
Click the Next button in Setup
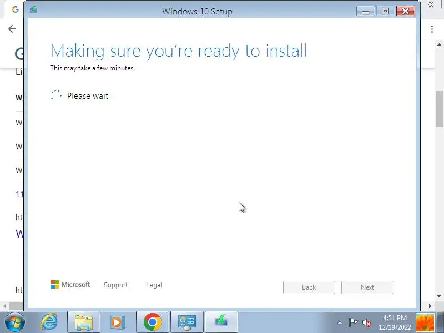pyautogui.click(x=367, y=287)
